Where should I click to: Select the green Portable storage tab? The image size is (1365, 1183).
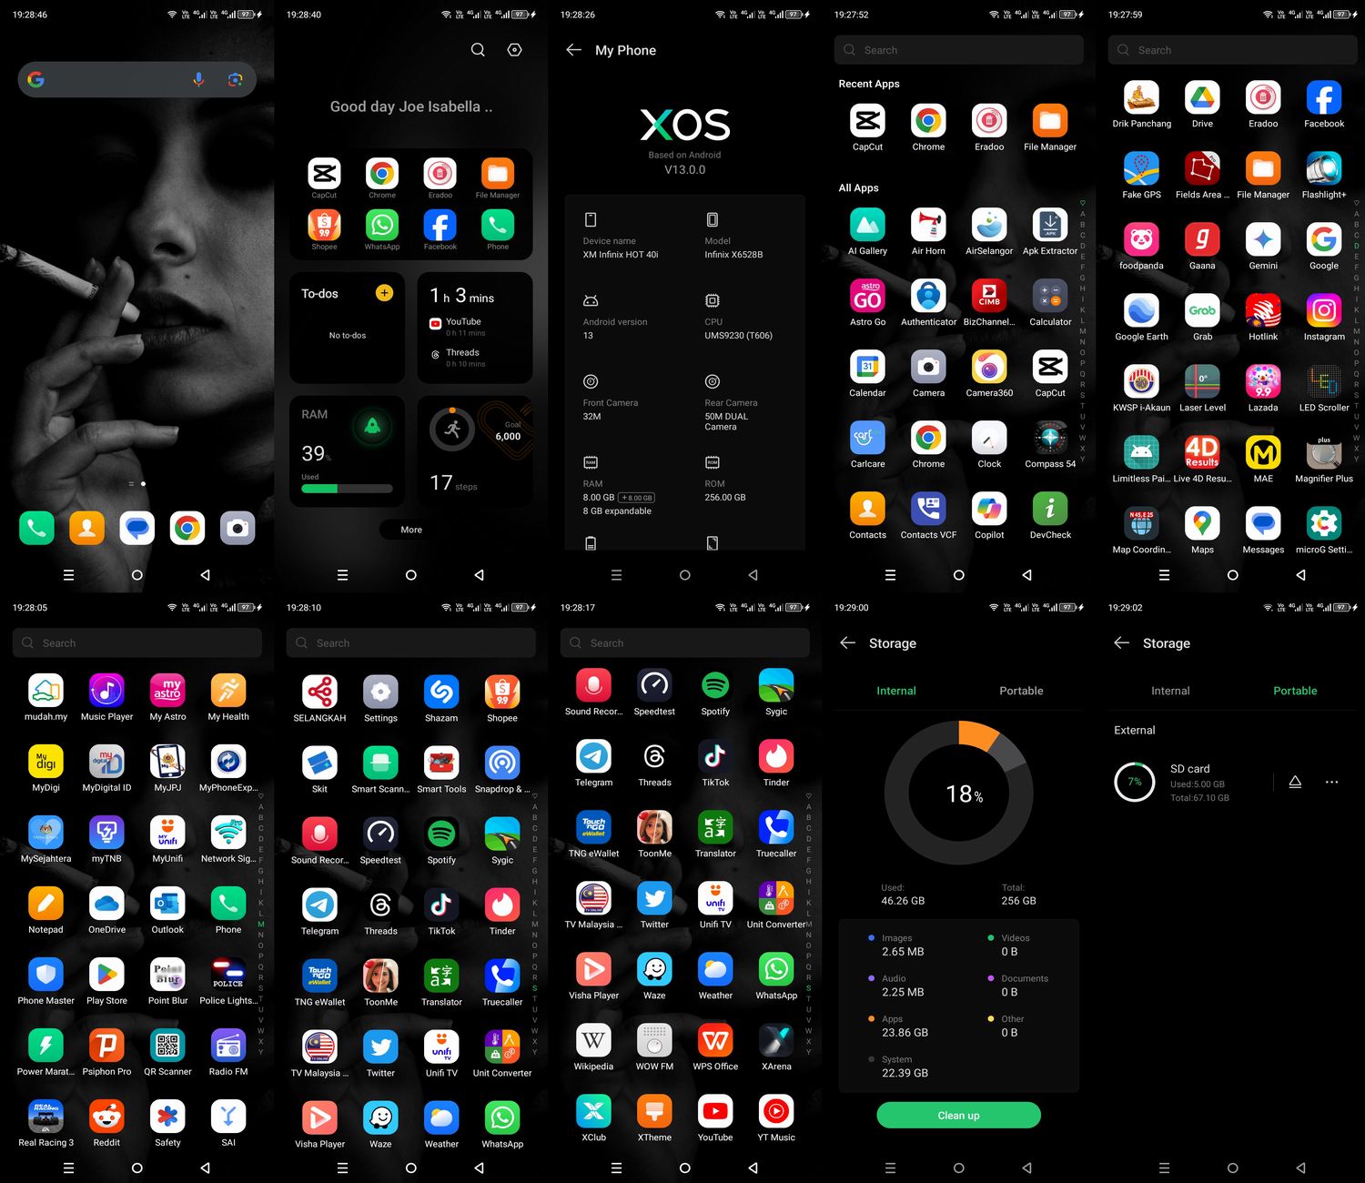point(1295,691)
